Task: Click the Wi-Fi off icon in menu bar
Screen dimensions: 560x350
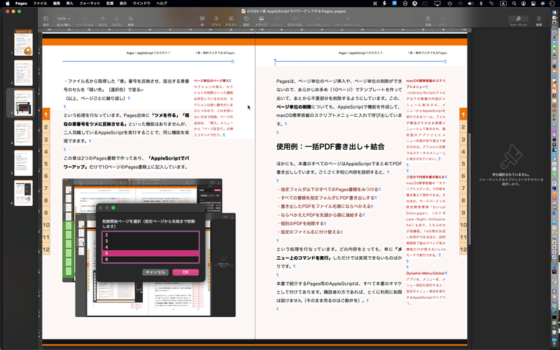Action: pos(491,3)
